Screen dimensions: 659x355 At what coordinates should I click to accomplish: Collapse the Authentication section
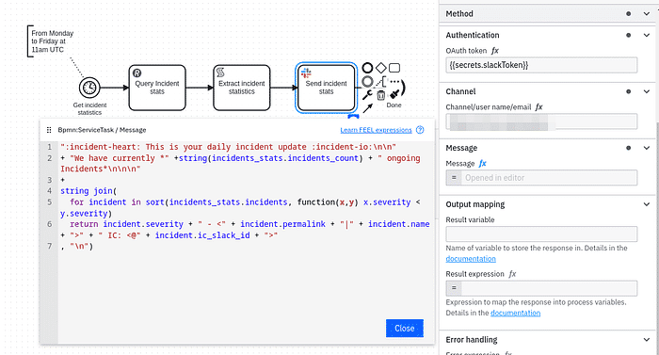pyautogui.click(x=647, y=35)
